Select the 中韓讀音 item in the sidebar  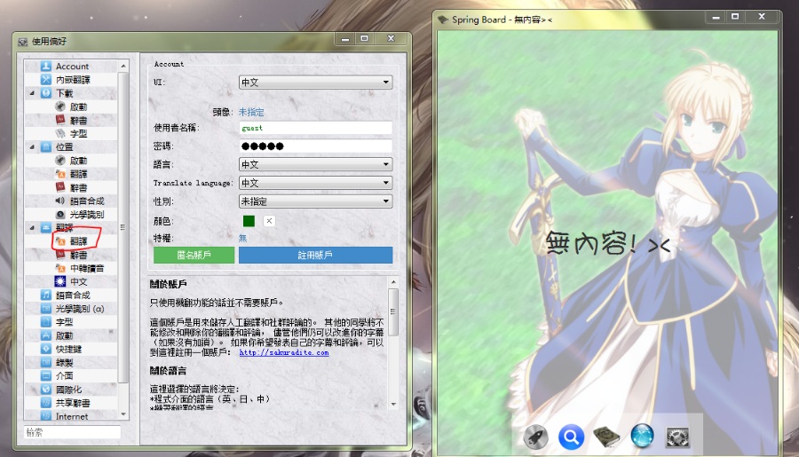(x=86, y=268)
